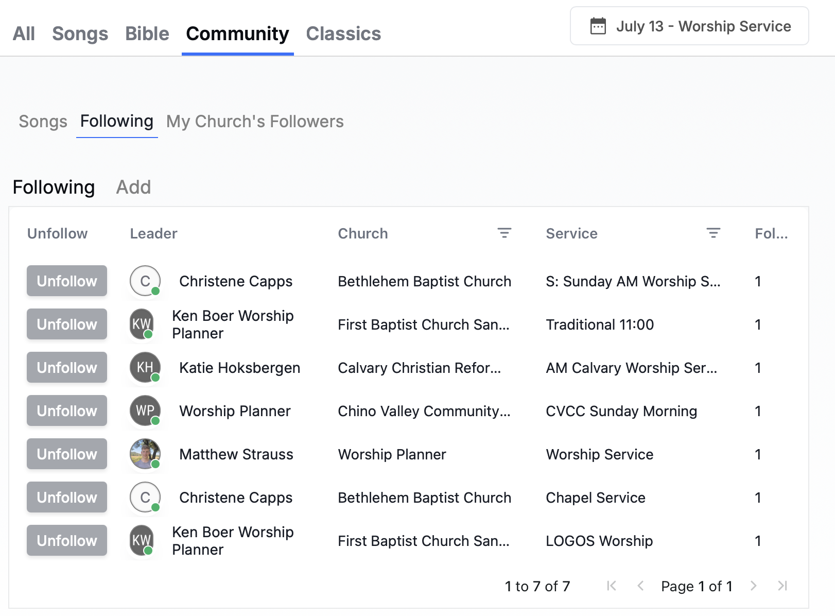Click the calendar icon beside July 13

coord(598,26)
